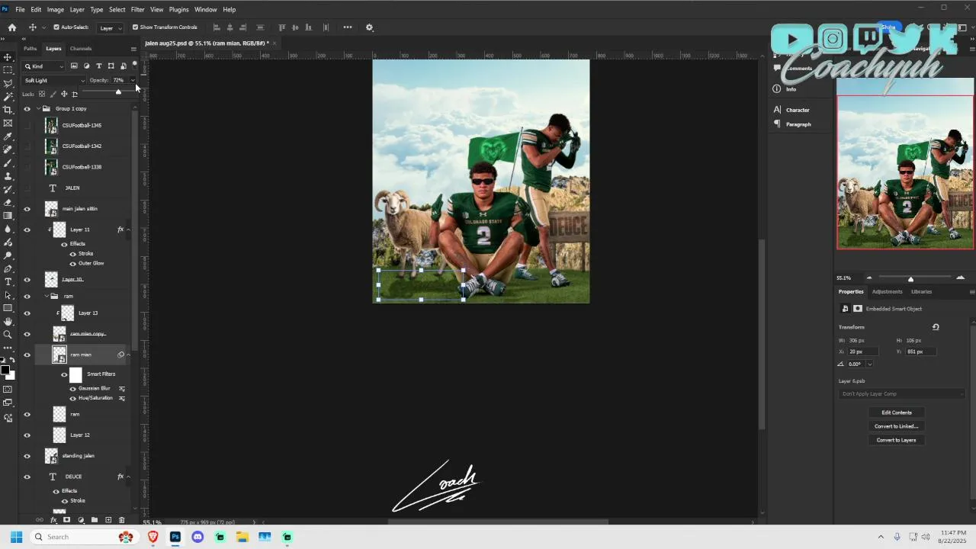Click Create new adjustment layer icon
Screen dimensions: 976x549
click(80, 520)
